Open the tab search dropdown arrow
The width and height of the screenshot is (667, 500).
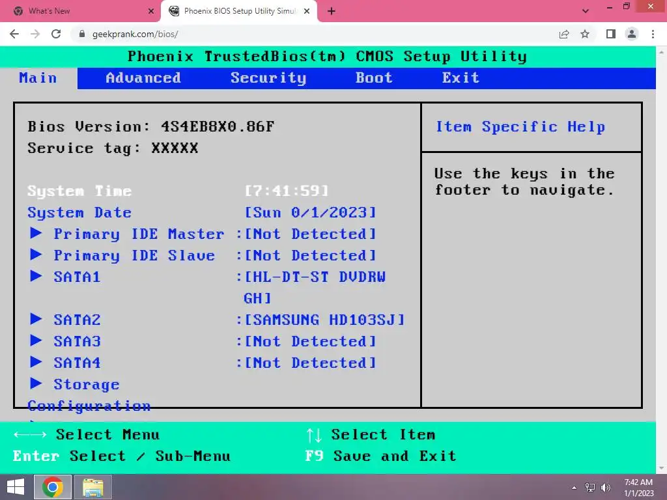pos(586,11)
